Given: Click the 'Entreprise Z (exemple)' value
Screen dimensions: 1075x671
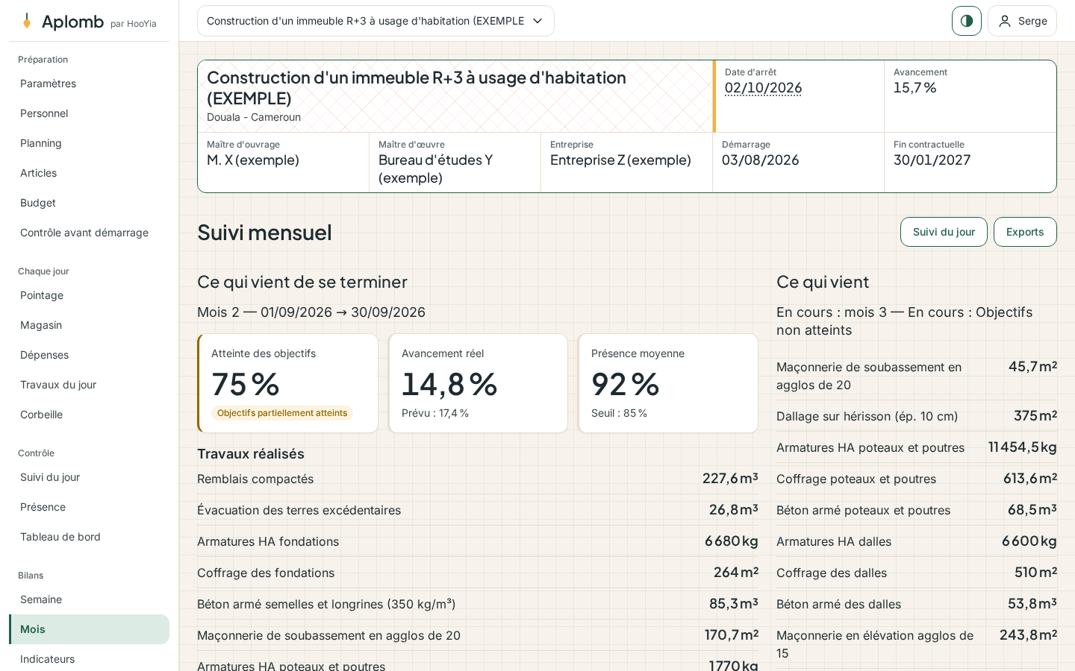Looking at the screenshot, I should click(620, 160).
